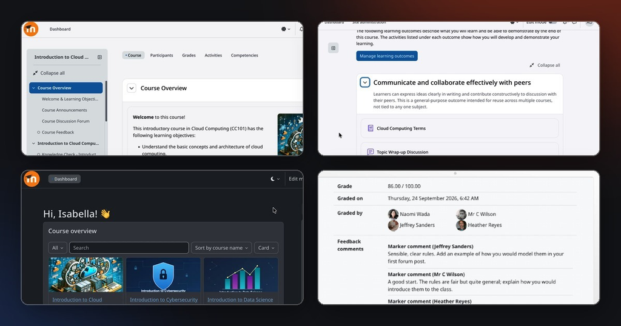Click the Collapse all icon on the learning outcomes page

click(531, 65)
